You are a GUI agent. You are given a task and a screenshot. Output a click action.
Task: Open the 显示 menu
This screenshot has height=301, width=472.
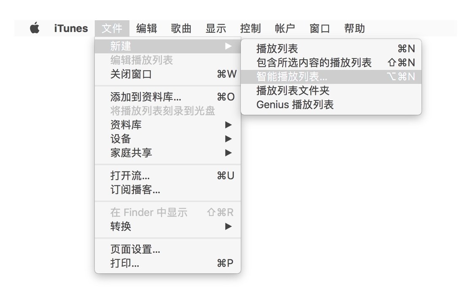216,29
